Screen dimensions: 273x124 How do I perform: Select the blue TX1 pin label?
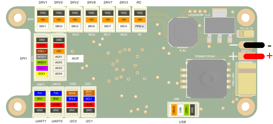[40, 93]
